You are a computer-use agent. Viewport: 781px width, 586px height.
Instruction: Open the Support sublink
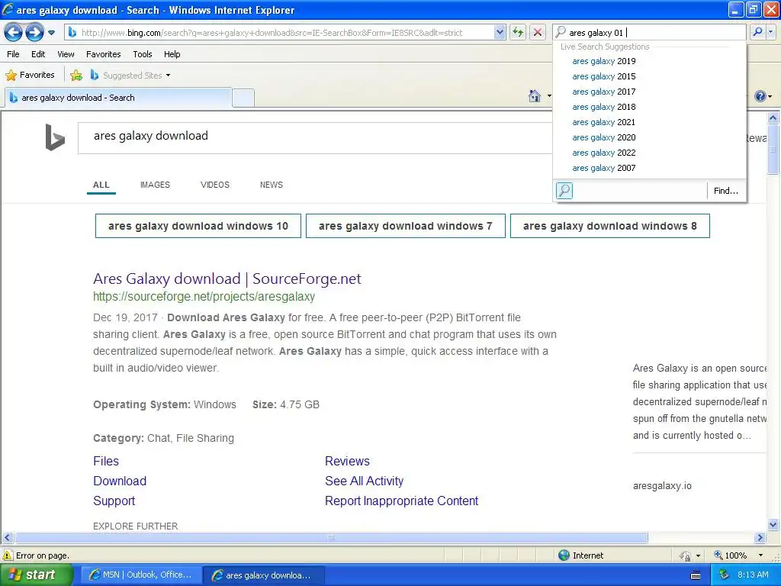point(114,501)
